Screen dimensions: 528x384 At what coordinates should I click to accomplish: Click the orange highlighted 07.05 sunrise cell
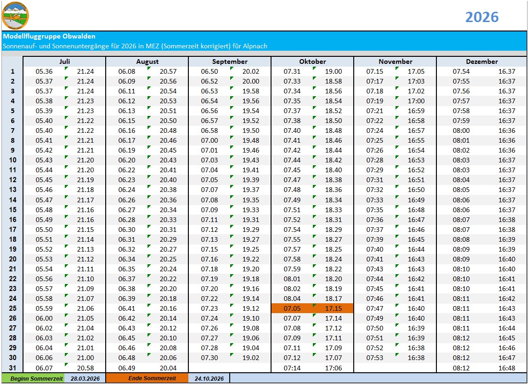[x=292, y=308]
